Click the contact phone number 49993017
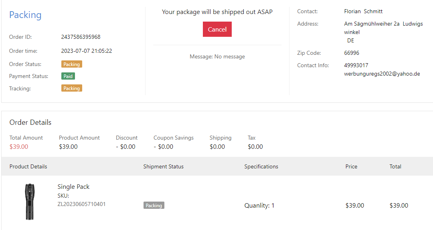Image resolution: width=433 pixels, height=230 pixels. pyautogui.click(x=356, y=65)
